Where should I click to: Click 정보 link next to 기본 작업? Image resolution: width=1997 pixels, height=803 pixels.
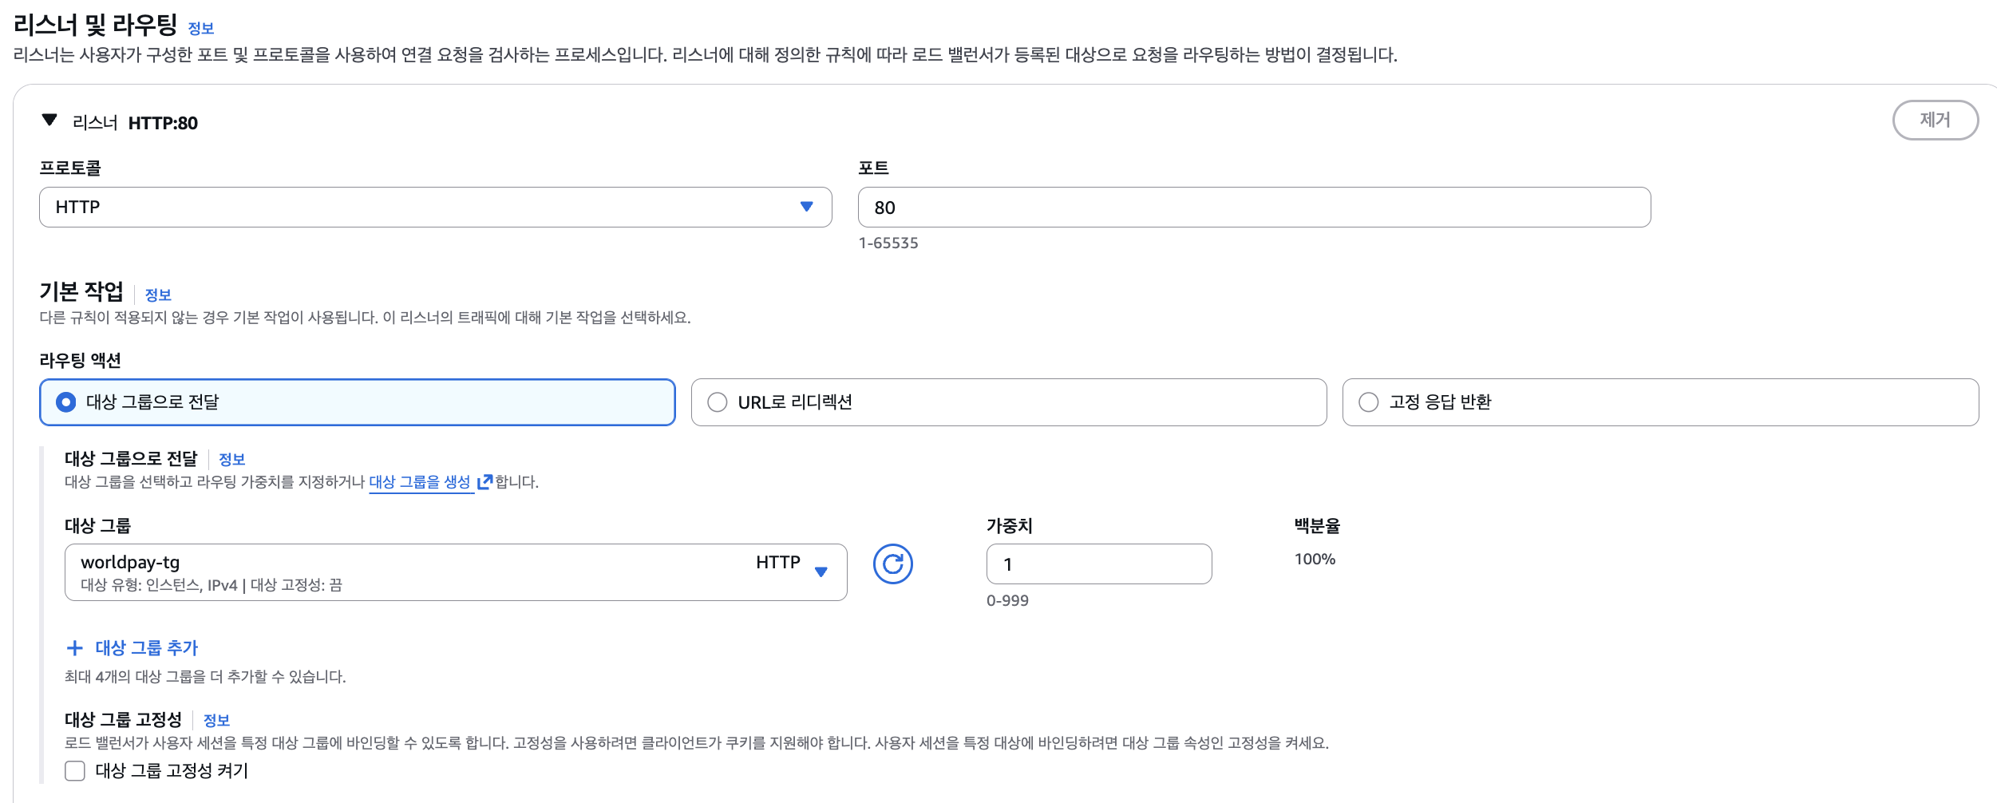(158, 295)
